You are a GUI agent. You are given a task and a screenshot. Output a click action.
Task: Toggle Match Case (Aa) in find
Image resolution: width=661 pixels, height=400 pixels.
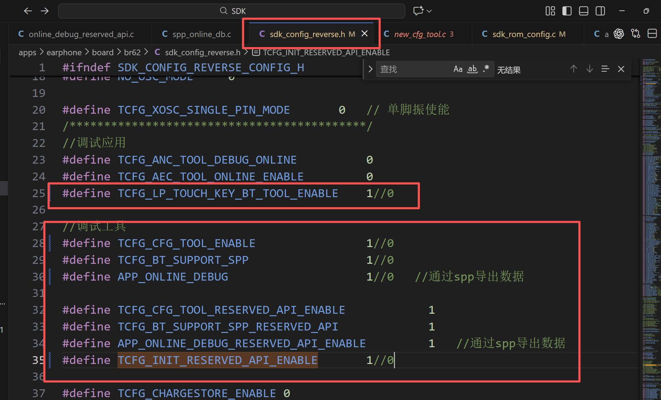(458, 69)
